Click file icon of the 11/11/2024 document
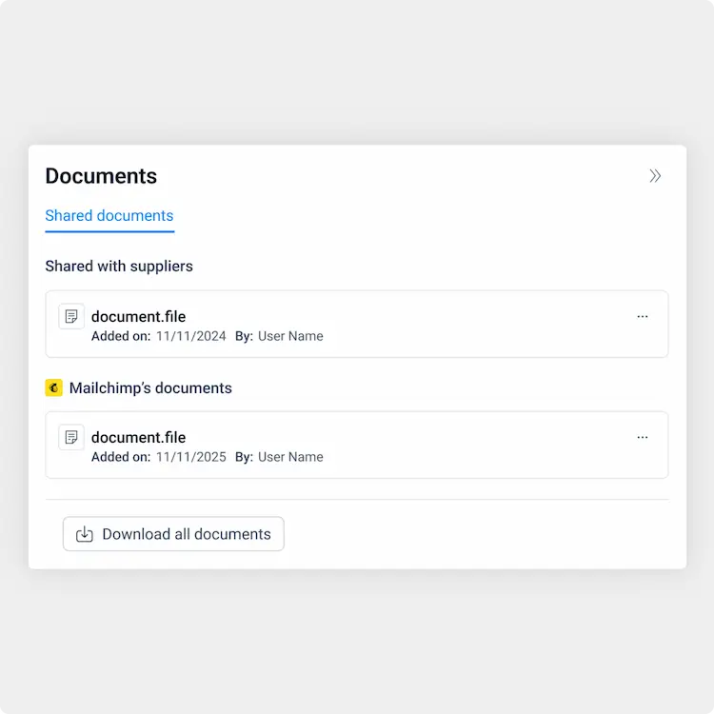The image size is (714, 714). 71,316
